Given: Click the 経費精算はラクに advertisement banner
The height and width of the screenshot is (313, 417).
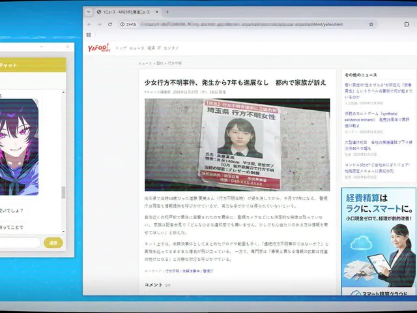Looking at the screenshot, I should (379, 241).
